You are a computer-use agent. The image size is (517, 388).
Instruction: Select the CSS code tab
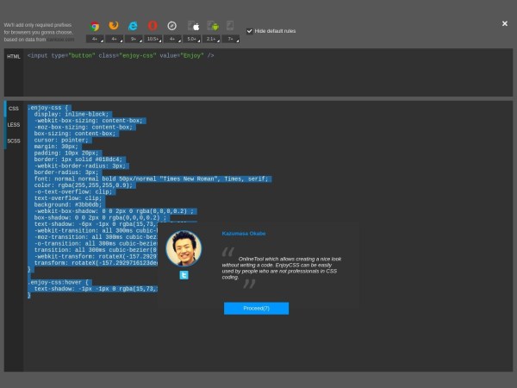click(14, 109)
